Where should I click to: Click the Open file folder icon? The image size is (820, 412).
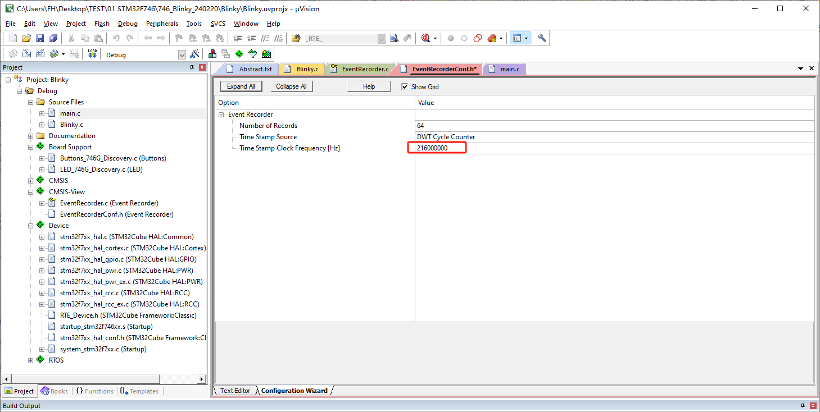[x=26, y=38]
